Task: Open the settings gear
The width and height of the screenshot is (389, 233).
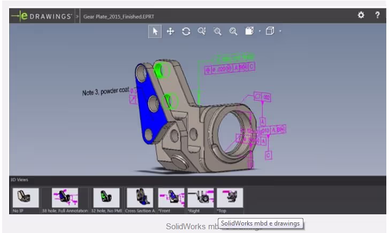Action: (x=361, y=15)
